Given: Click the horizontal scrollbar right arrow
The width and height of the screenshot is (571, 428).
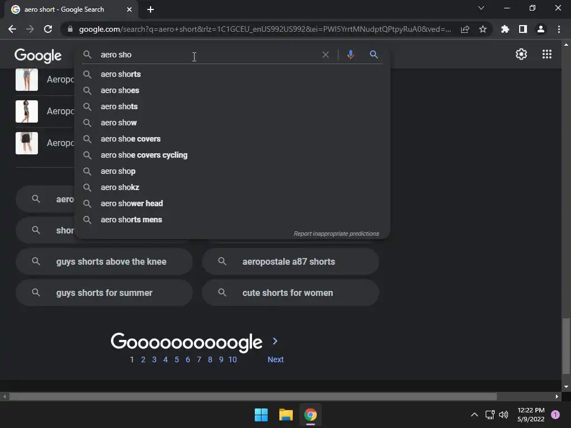Looking at the screenshot, I should (x=557, y=396).
